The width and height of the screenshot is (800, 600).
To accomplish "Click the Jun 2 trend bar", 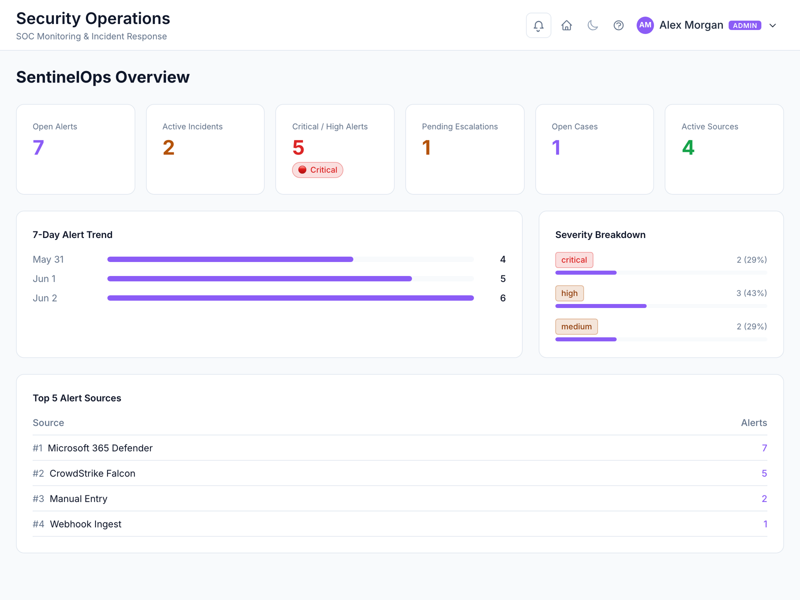I will [290, 298].
